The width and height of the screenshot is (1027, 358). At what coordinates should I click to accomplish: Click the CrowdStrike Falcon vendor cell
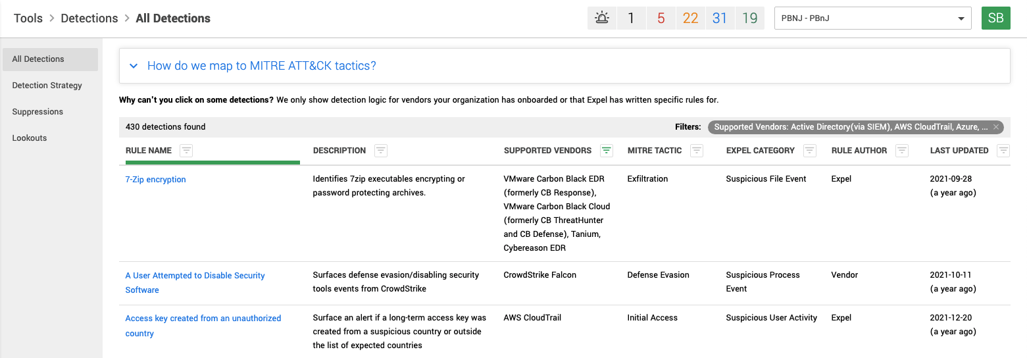pyautogui.click(x=540, y=275)
